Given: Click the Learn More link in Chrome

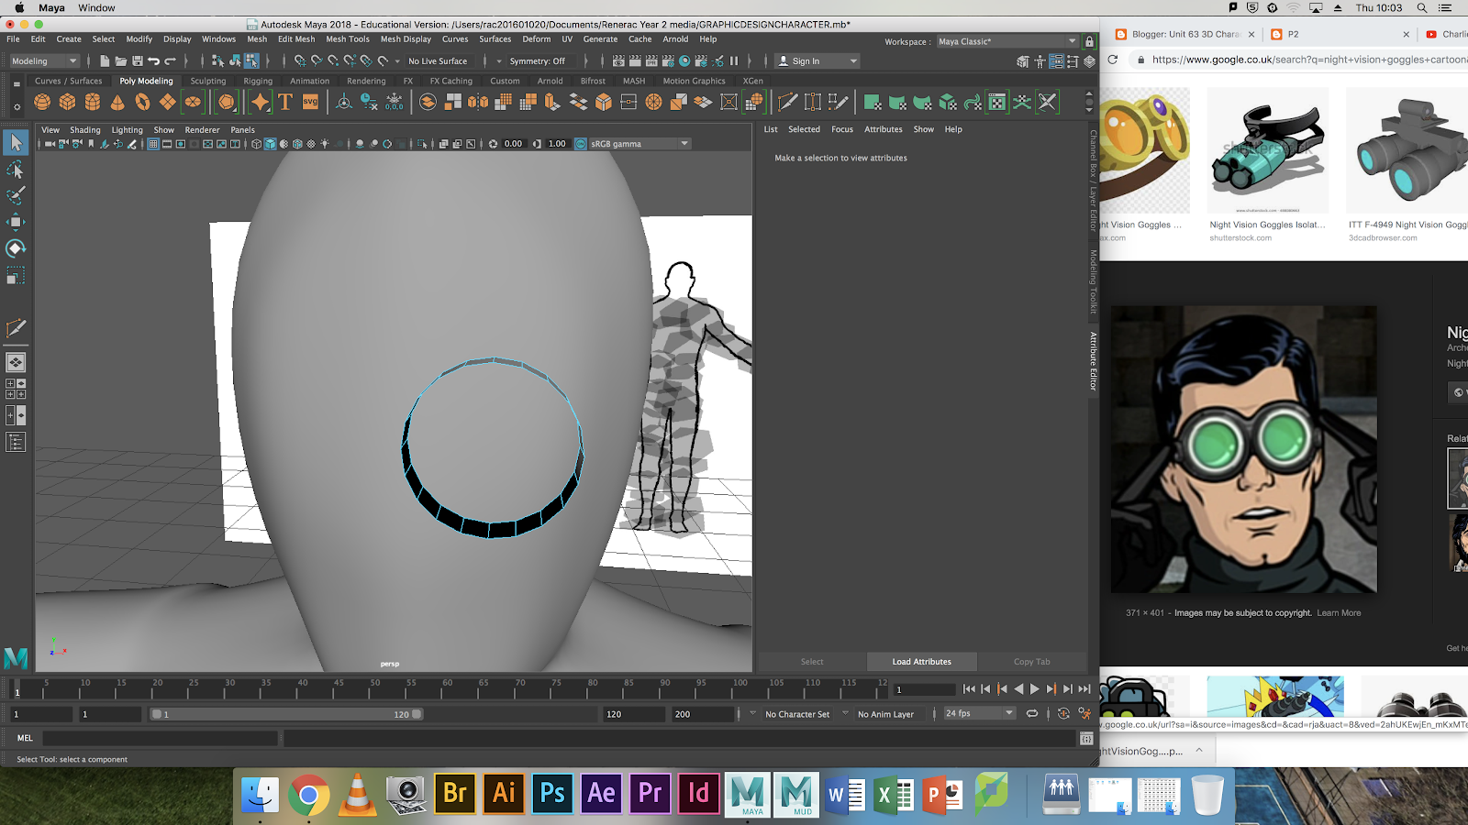Looking at the screenshot, I should tap(1339, 613).
